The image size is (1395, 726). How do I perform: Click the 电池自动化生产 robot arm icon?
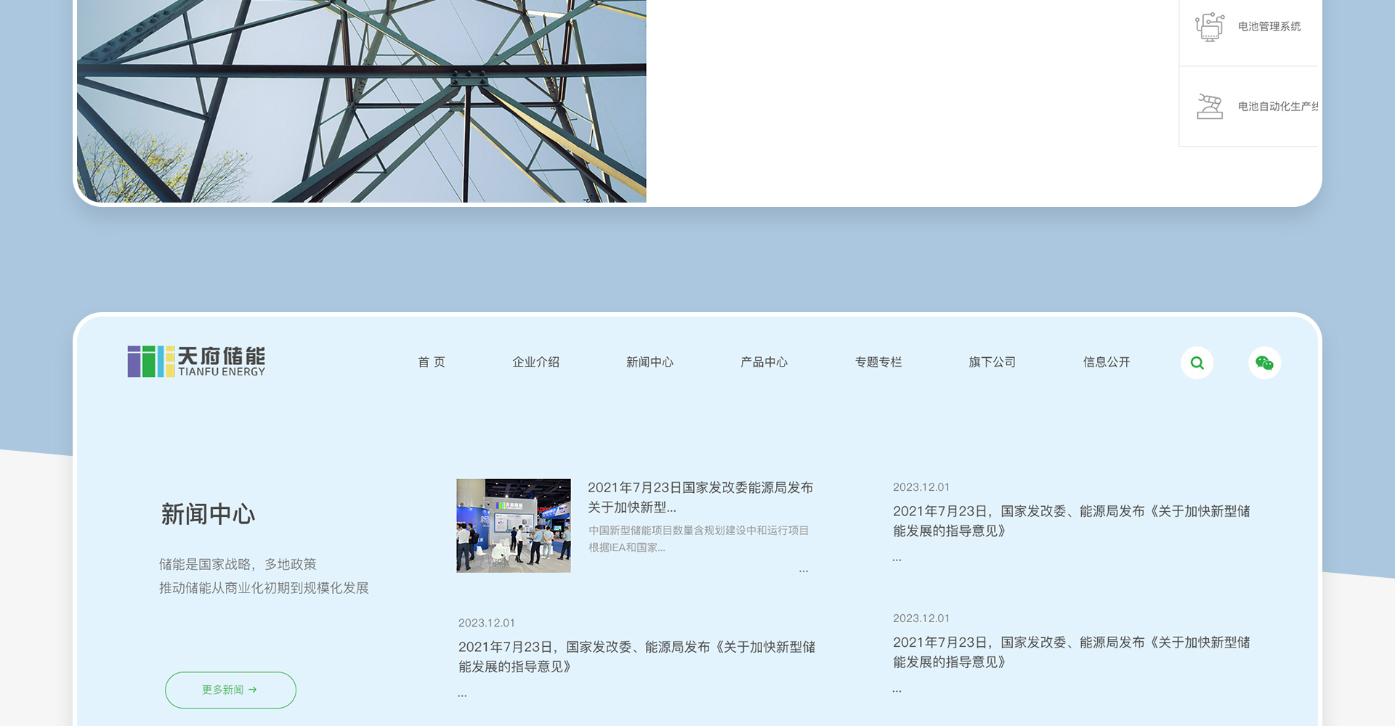(1210, 107)
